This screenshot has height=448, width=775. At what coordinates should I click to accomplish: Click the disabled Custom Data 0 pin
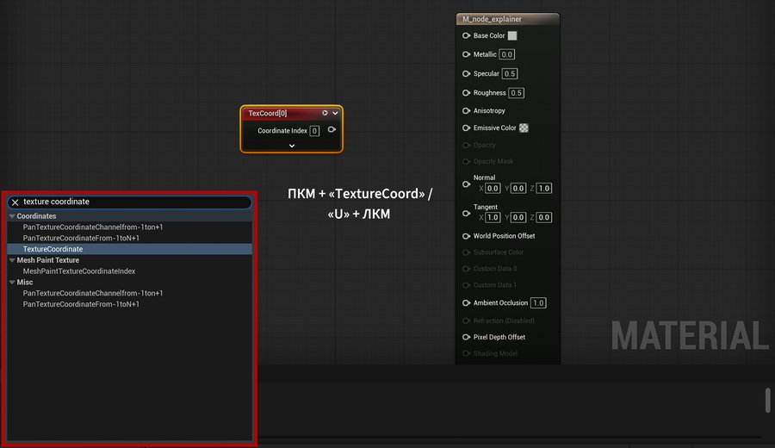[466, 269]
